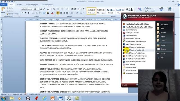This screenshot has height=101, width=180.
Task: Toggle bold (N) formatting in Word
Action: [22, 13]
